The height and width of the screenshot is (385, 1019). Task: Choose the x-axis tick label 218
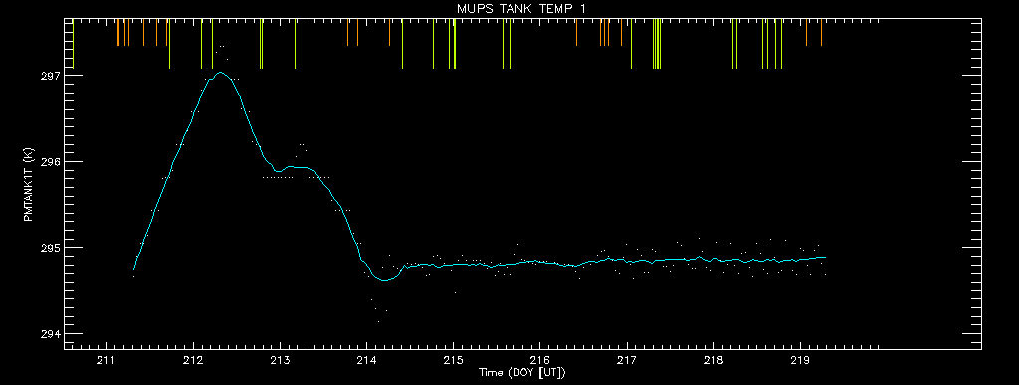(x=713, y=360)
